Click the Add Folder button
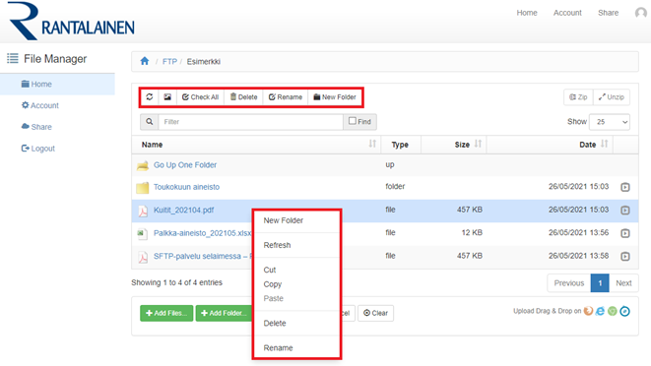The width and height of the screenshot is (651, 366). pos(224,313)
